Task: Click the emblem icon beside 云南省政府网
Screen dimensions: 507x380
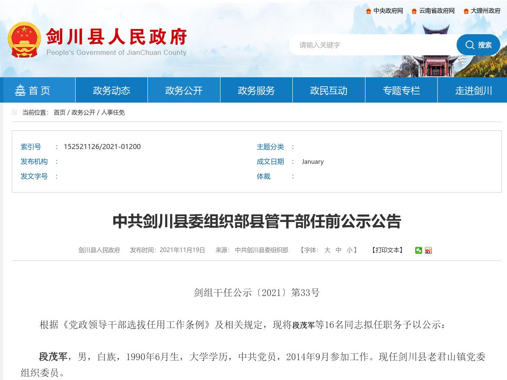Action: (x=414, y=11)
